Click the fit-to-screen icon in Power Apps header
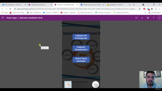The width and height of the screenshot is (162, 91). [x=136, y=18]
